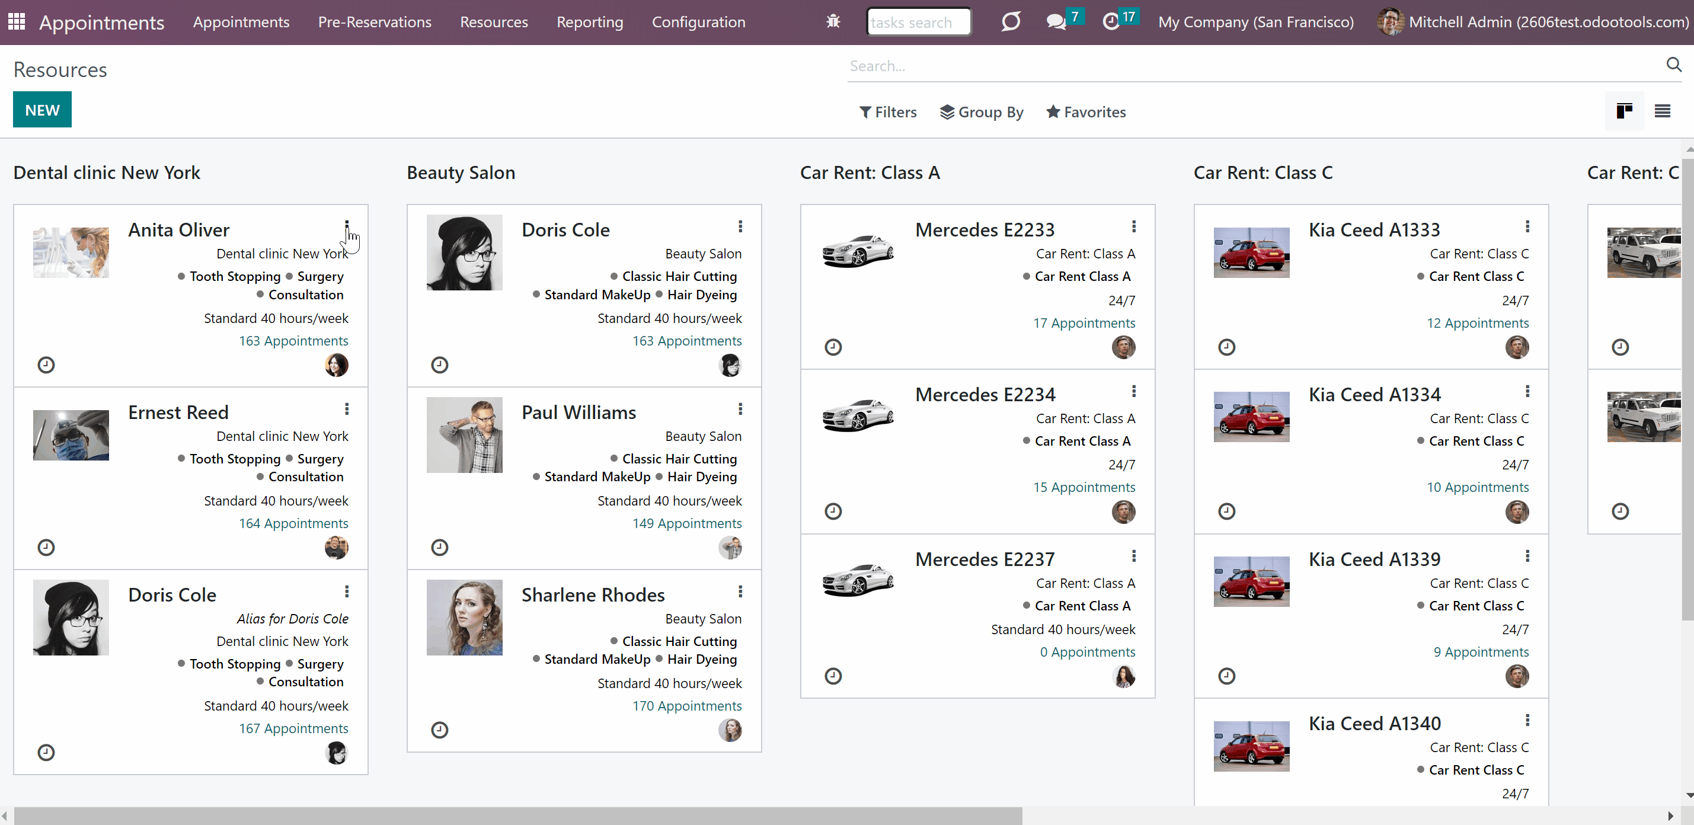Viewport: 1694px width, 825px height.
Task: Open the circular refresh support icon
Action: coord(1011,22)
